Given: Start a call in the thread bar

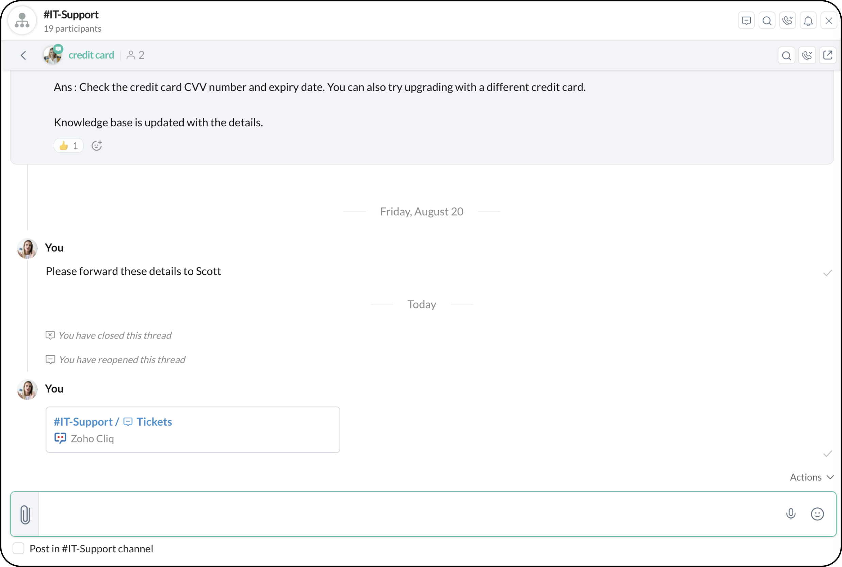Looking at the screenshot, I should (807, 55).
